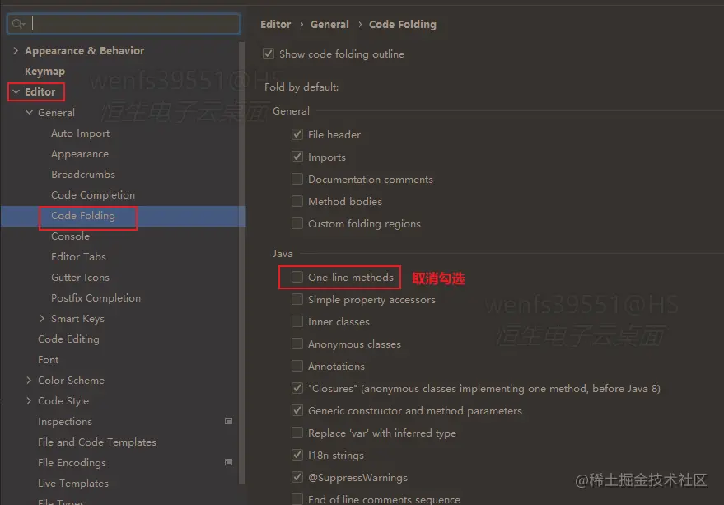
Task: Toggle Show code folding outline checkbox
Action: click(269, 54)
